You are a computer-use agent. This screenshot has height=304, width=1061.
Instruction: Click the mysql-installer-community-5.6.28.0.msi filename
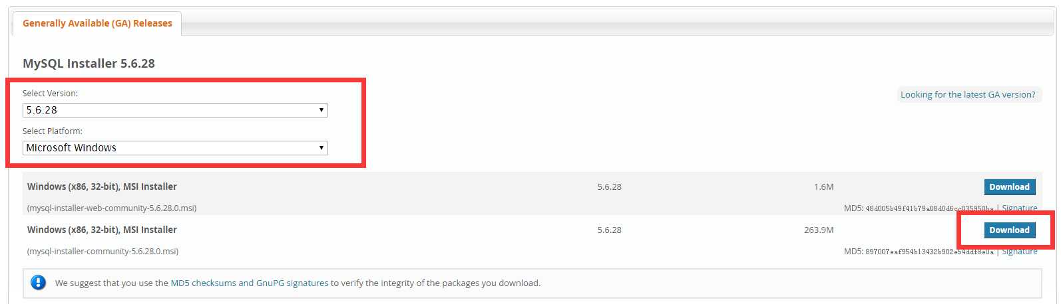tap(103, 252)
